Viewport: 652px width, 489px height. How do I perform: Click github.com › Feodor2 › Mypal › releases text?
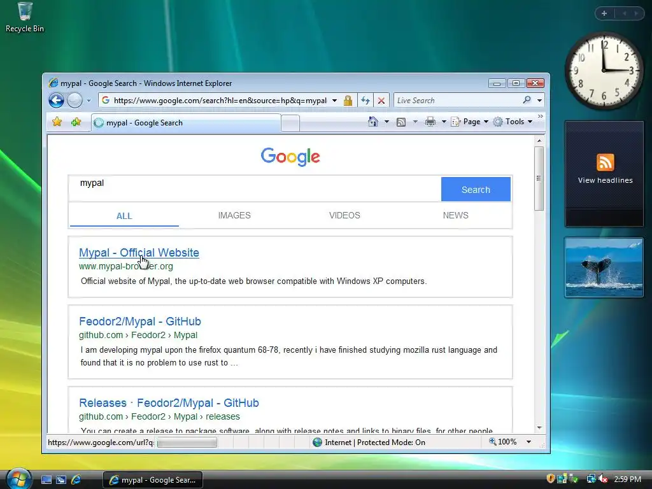159,416
